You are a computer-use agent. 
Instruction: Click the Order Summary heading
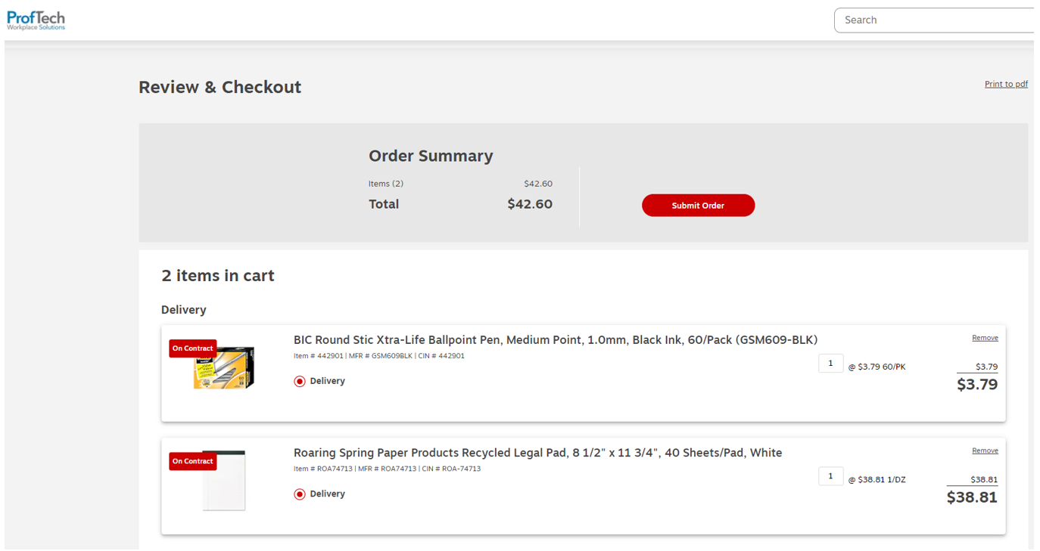coord(431,156)
